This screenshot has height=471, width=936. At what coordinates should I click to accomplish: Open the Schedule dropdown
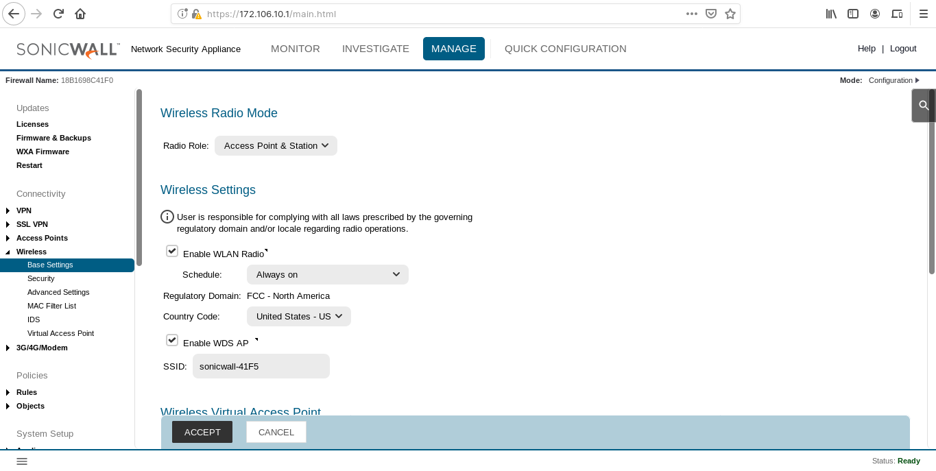pyautogui.click(x=327, y=274)
